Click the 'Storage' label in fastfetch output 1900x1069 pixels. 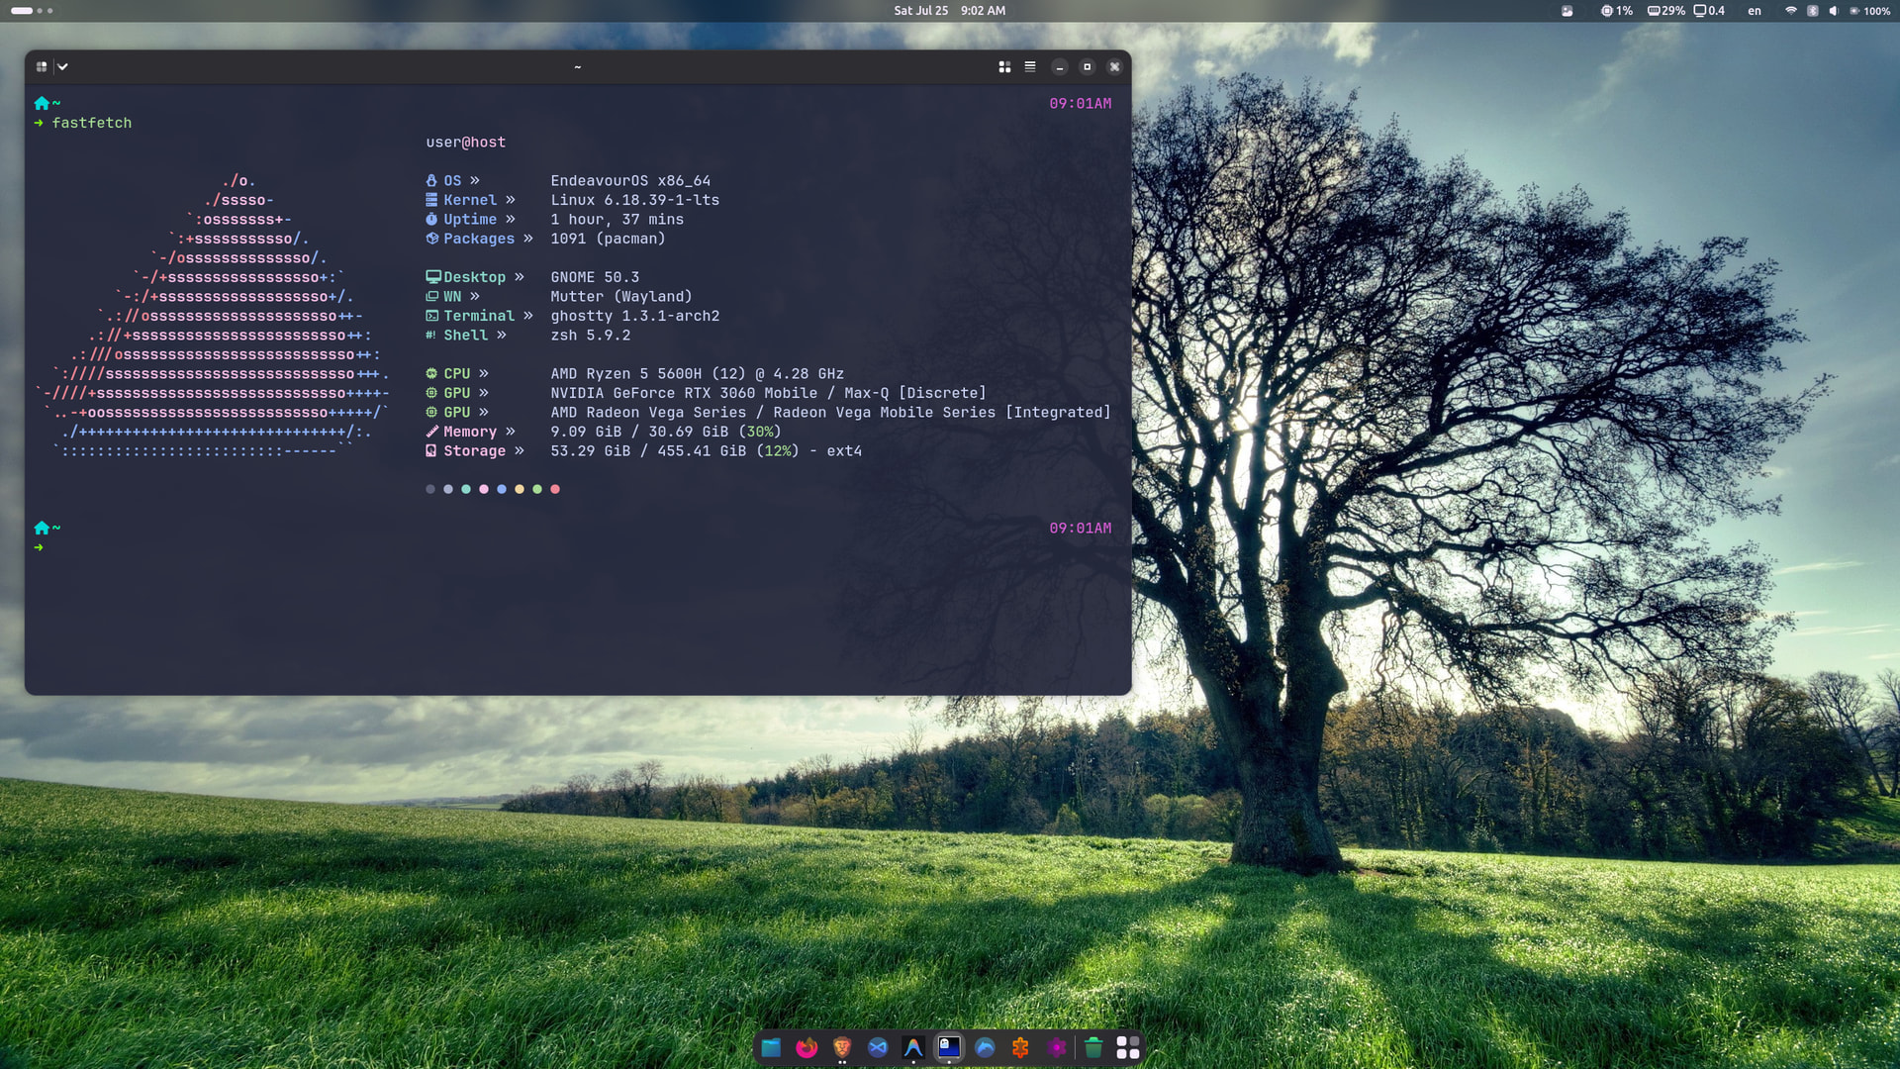point(474,450)
